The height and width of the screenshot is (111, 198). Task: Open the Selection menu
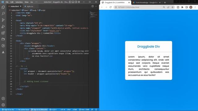point(19,2)
